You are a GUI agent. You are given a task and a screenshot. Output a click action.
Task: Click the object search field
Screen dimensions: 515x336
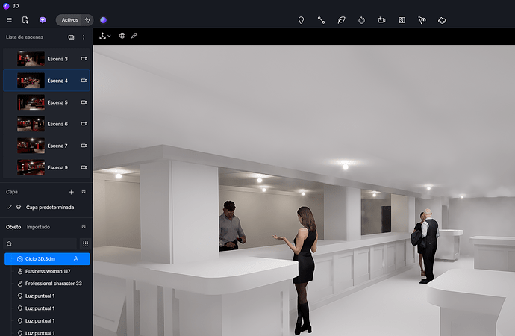coord(40,243)
